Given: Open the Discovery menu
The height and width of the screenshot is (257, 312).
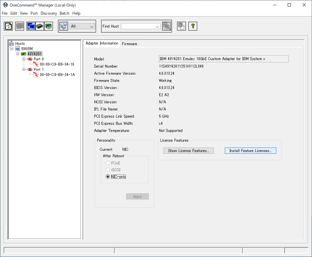Looking at the screenshot, I should (49, 13).
